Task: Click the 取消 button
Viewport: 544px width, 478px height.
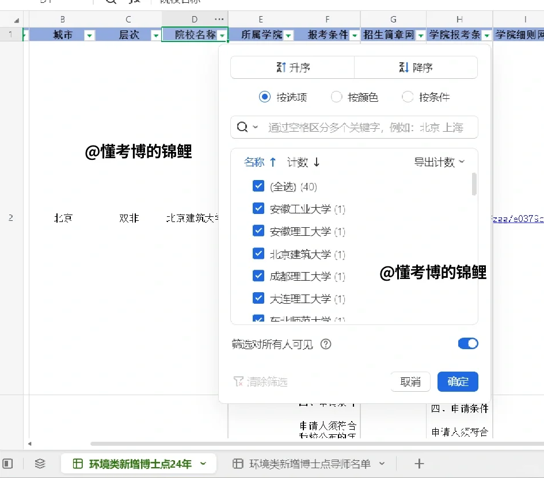Action: pos(410,381)
